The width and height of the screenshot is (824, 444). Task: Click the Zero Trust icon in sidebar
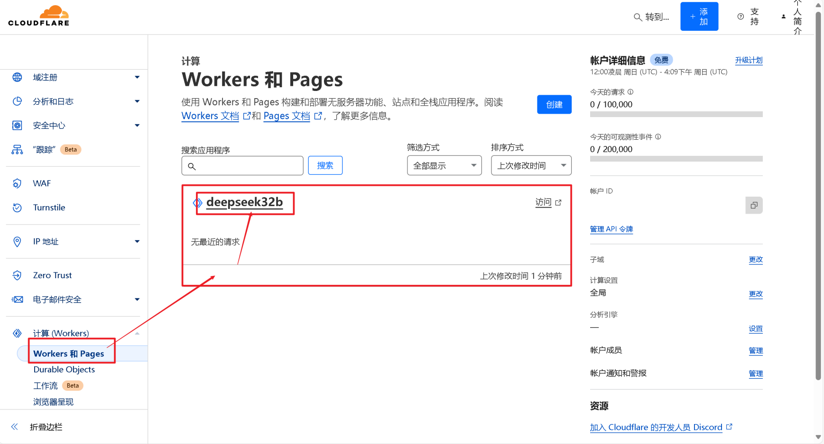tap(17, 275)
